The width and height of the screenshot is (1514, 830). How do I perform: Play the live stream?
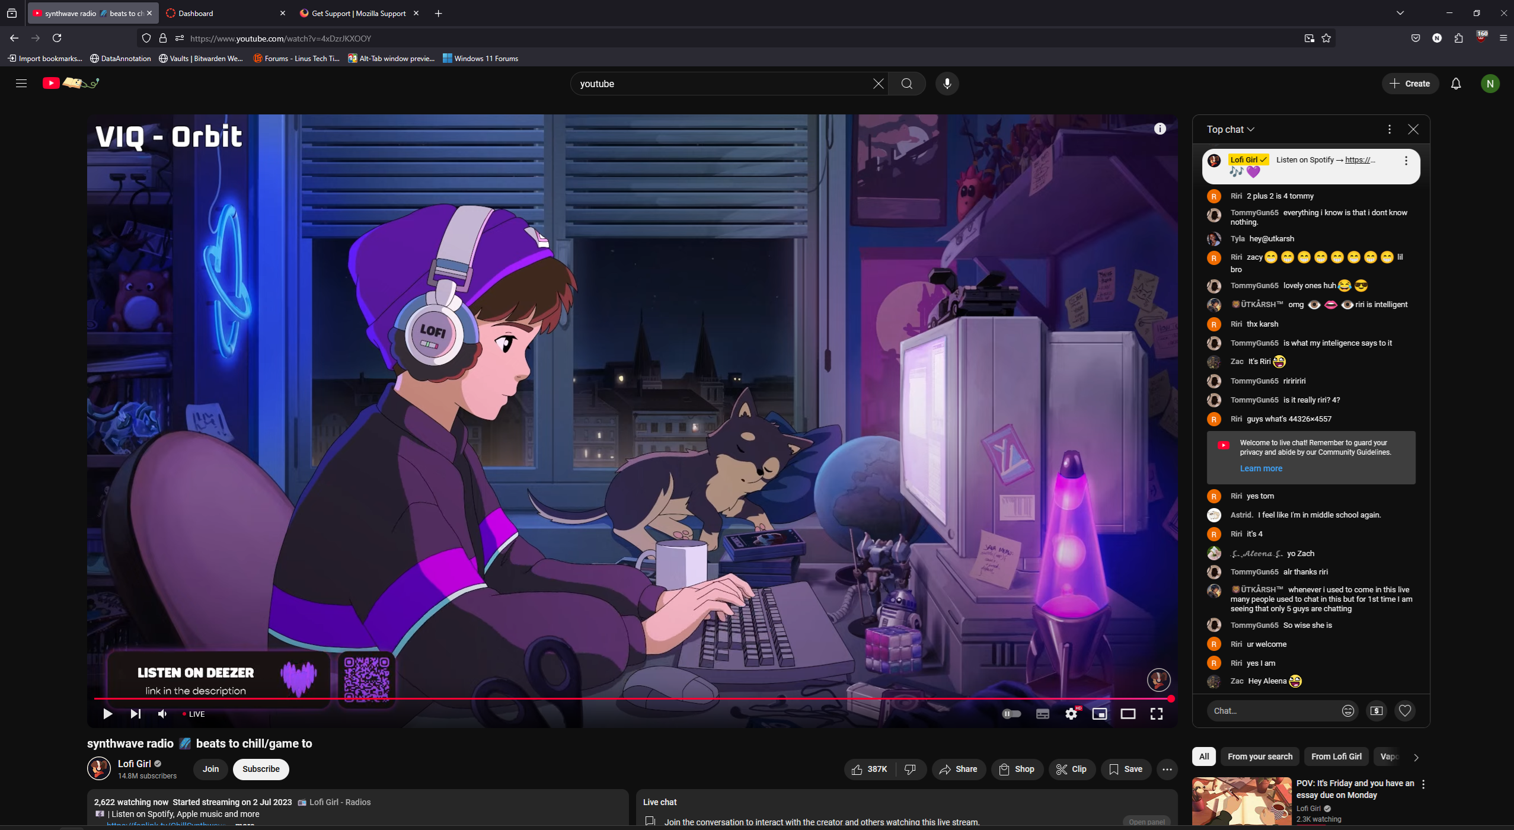107,714
